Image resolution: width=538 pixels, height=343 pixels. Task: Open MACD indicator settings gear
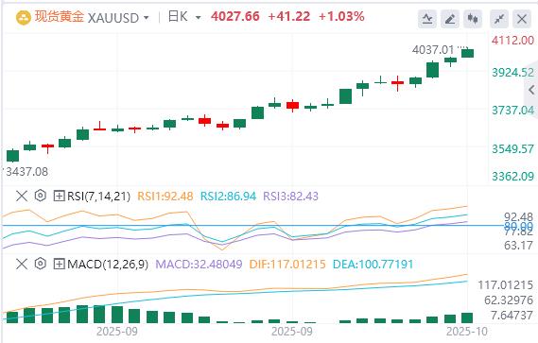click(x=41, y=264)
